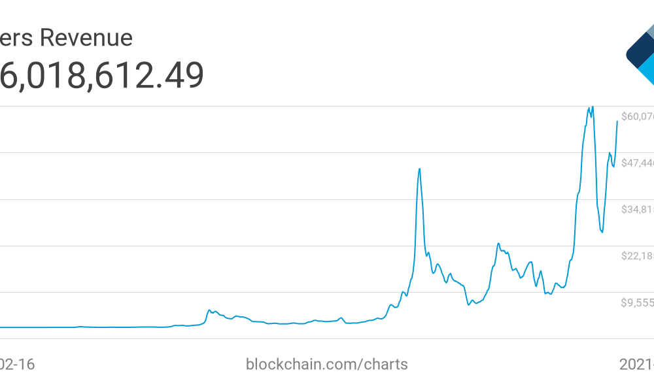
Task: Click the $9,555 y-axis label
Action: click(x=637, y=302)
